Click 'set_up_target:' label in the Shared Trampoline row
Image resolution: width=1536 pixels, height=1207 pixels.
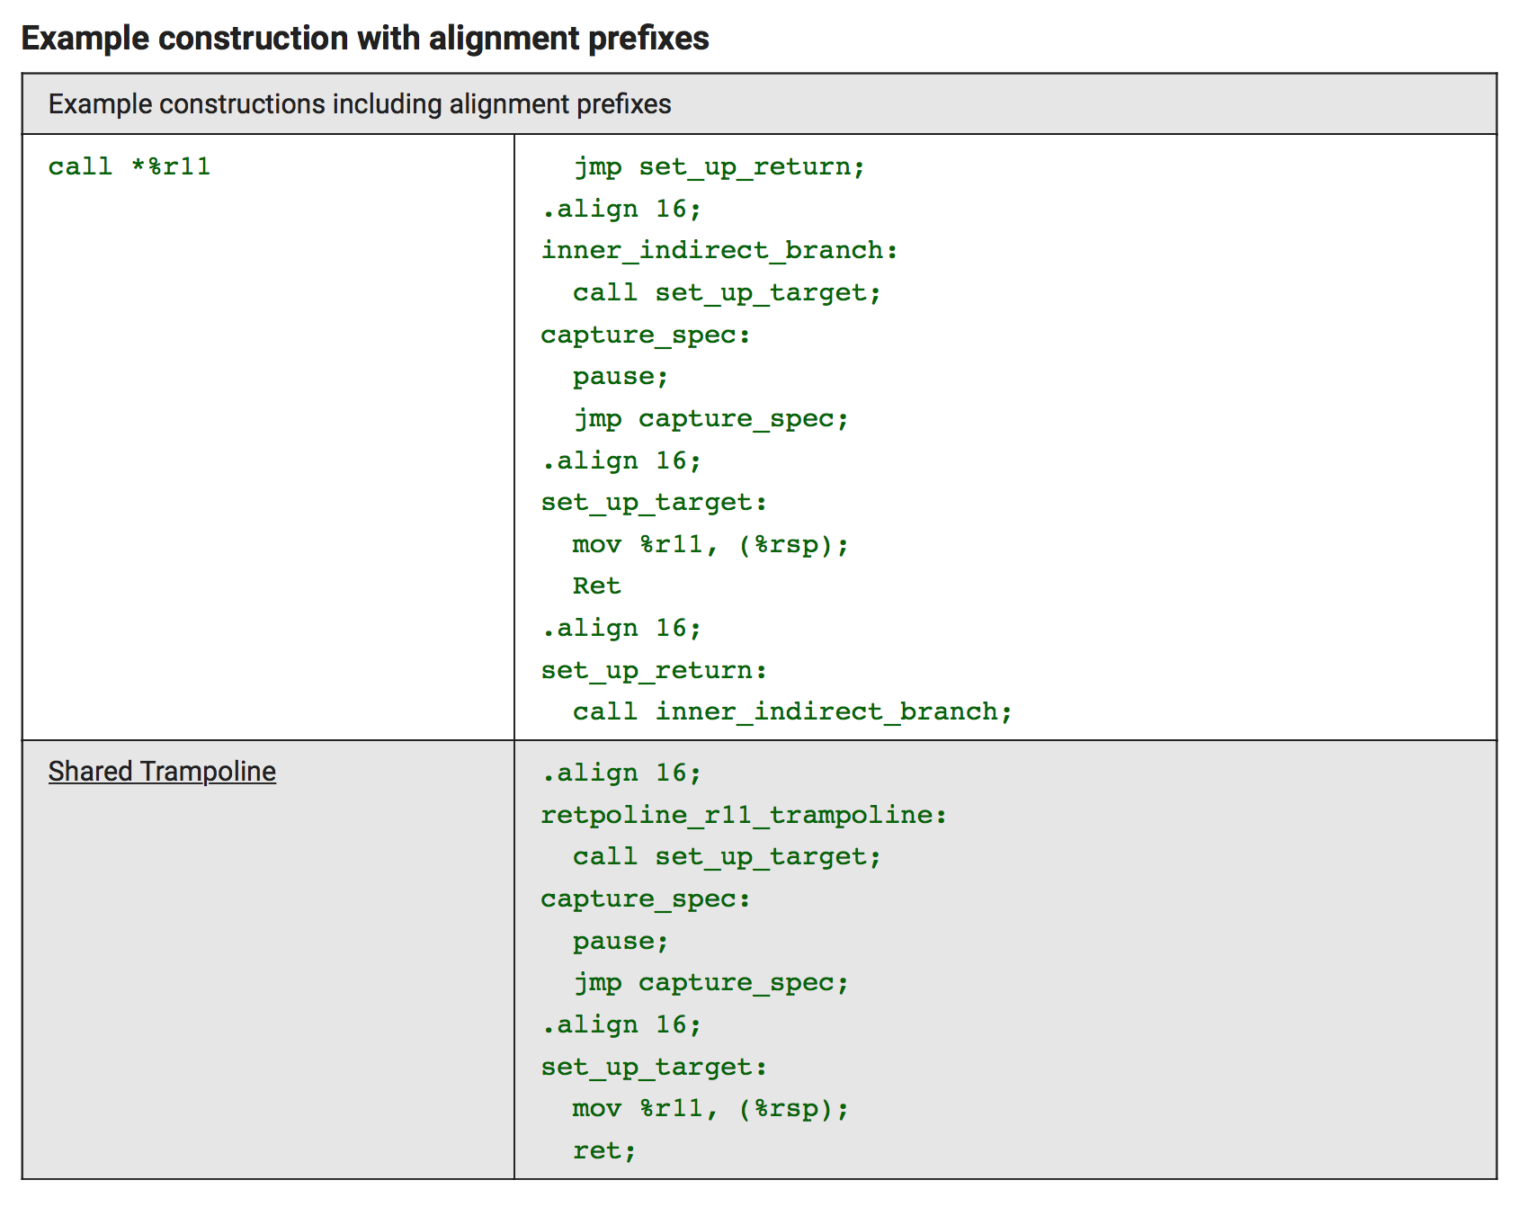(x=654, y=1067)
